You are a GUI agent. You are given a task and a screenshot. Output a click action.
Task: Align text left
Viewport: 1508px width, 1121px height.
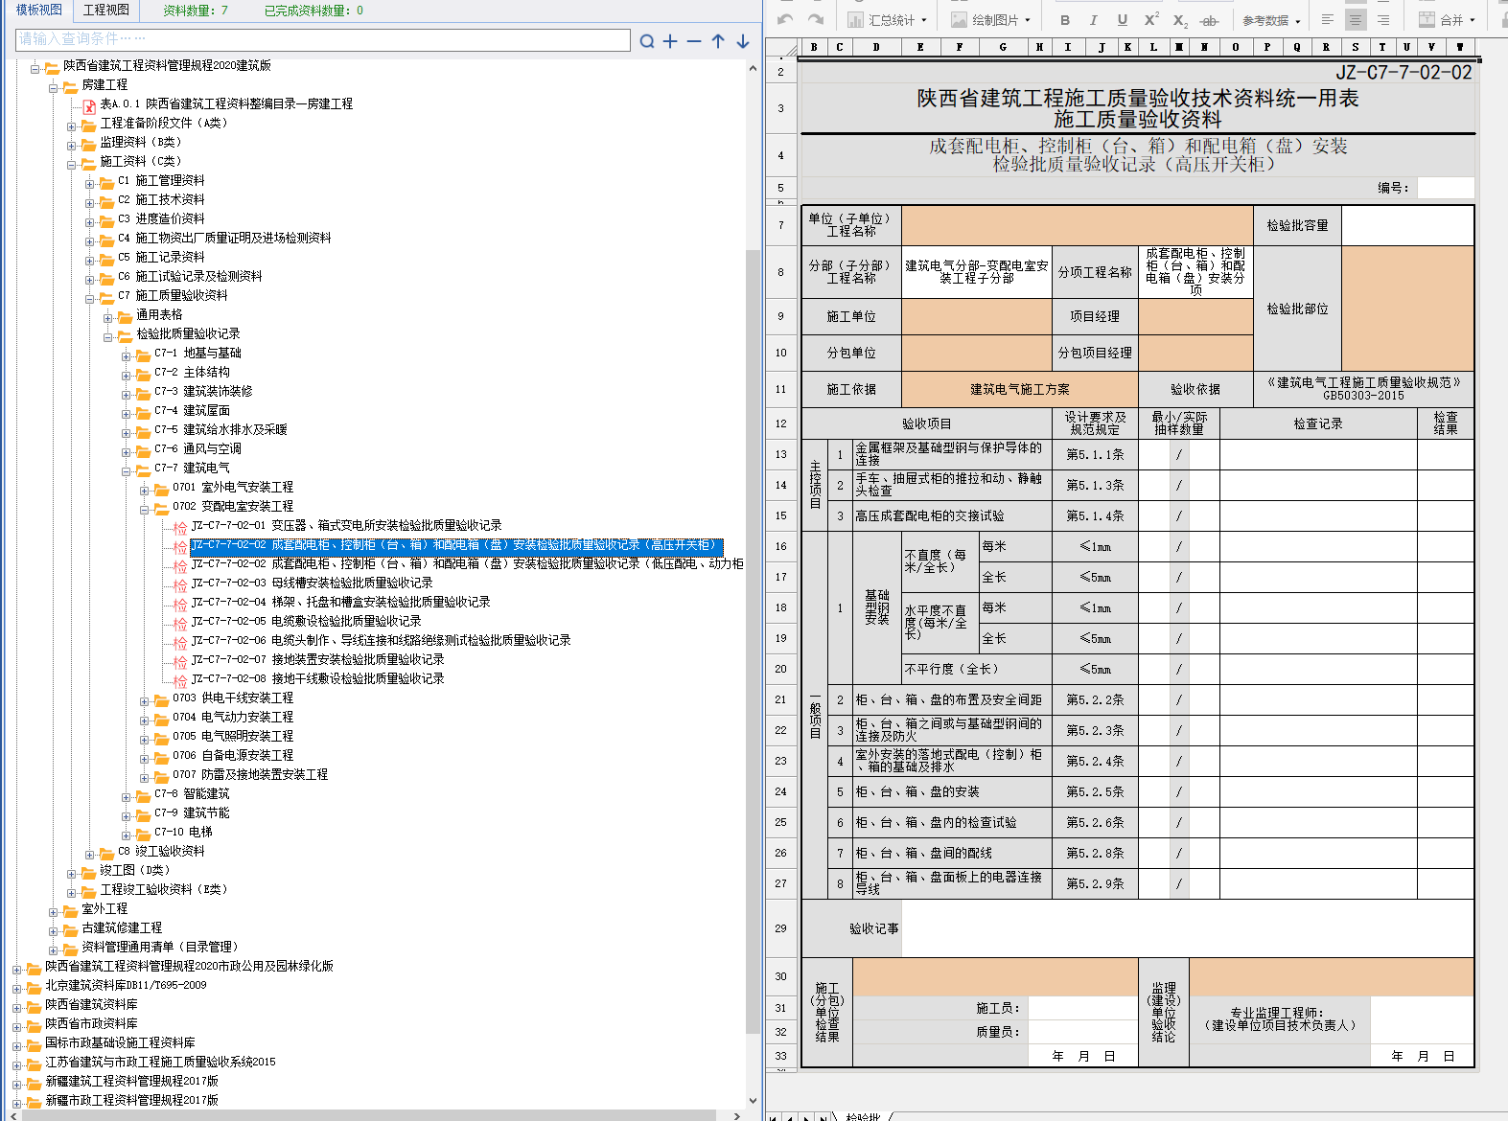click(1328, 20)
